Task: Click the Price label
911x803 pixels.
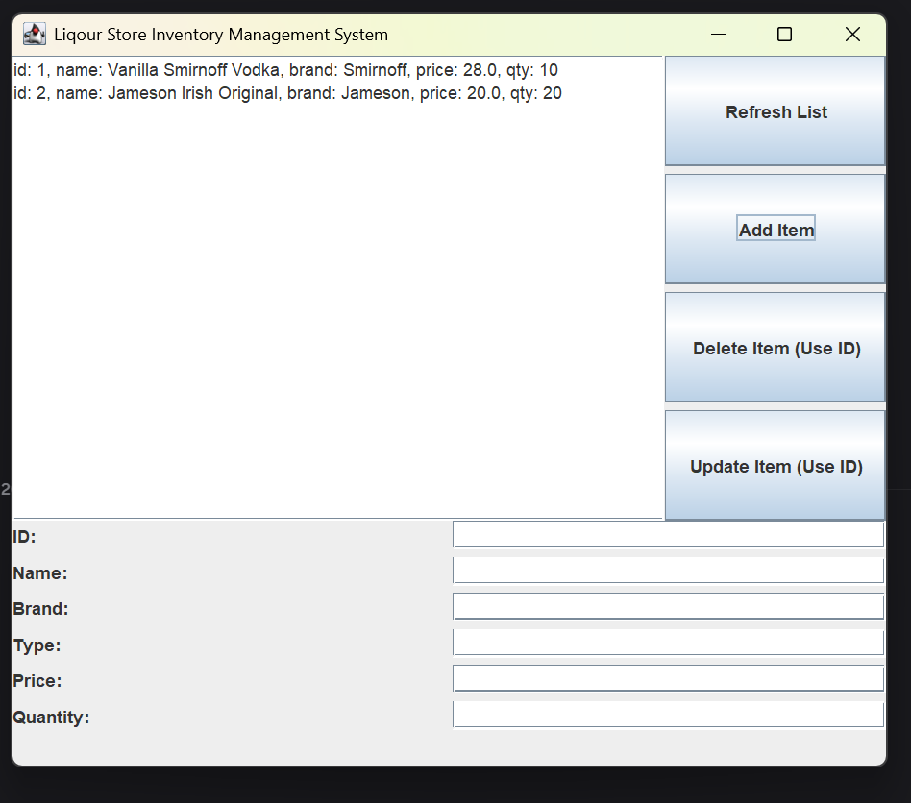Action: pos(37,680)
